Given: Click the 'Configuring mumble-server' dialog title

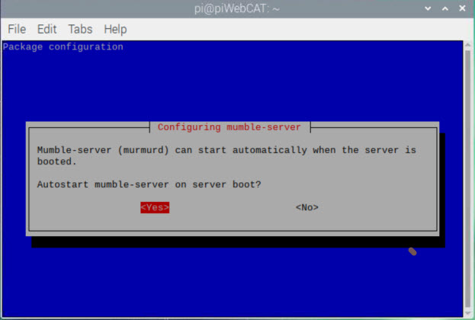Looking at the screenshot, I should (x=229, y=127).
